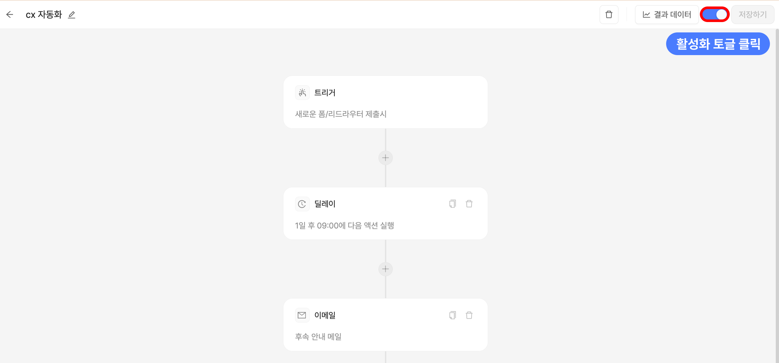Open the 트리거 card
This screenshot has width=779, height=363.
(x=385, y=102)
